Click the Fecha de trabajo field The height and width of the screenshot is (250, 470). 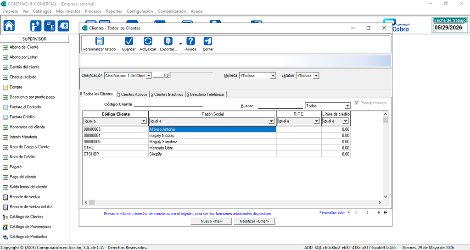pyautogui.click(x=448, y=28)
